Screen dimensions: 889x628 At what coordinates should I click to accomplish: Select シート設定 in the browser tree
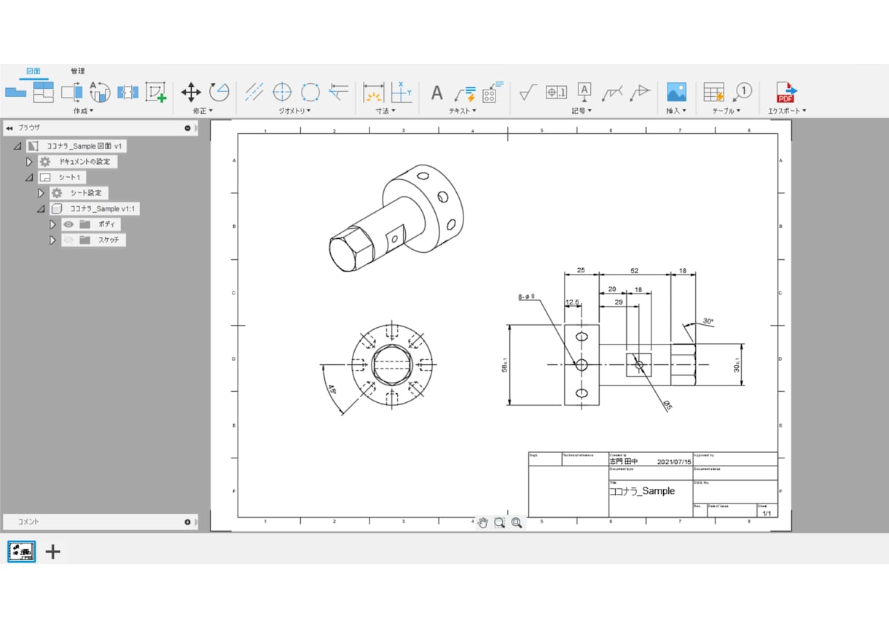point(79,193)
